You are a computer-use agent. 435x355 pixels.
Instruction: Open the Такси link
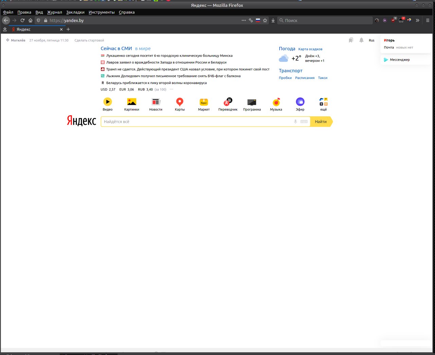[323, 78]
